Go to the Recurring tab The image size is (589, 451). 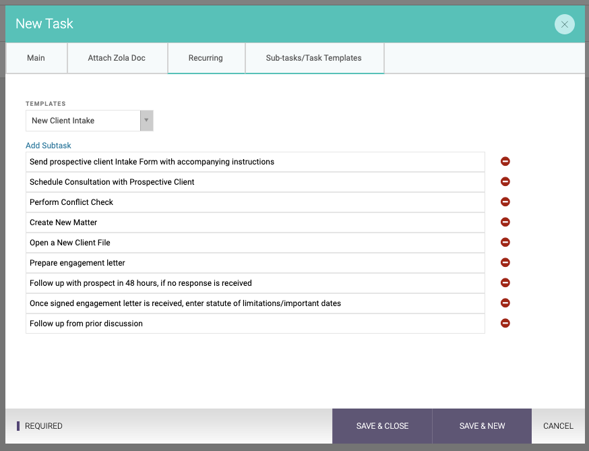click(206, 58)
